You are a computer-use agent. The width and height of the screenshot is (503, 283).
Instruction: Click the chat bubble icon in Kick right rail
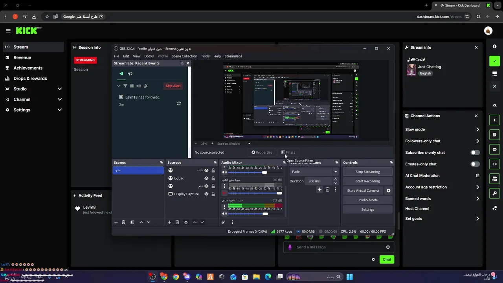[494, 149]
